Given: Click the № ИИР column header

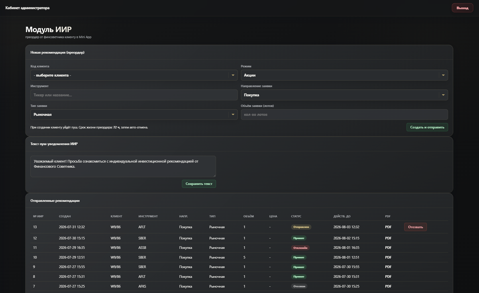Looking at the screenshot, I should point(38,216).
